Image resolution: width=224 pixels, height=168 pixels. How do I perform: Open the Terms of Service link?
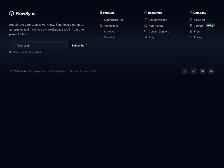79,71
